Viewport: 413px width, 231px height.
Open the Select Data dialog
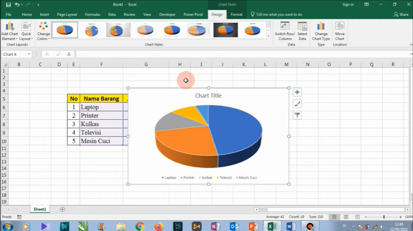[302, 31]
